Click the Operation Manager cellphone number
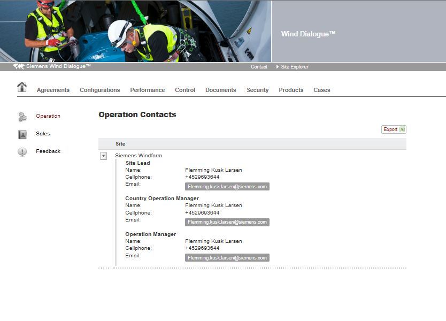This screenshot has height=321, width=446. click(202, 248)
